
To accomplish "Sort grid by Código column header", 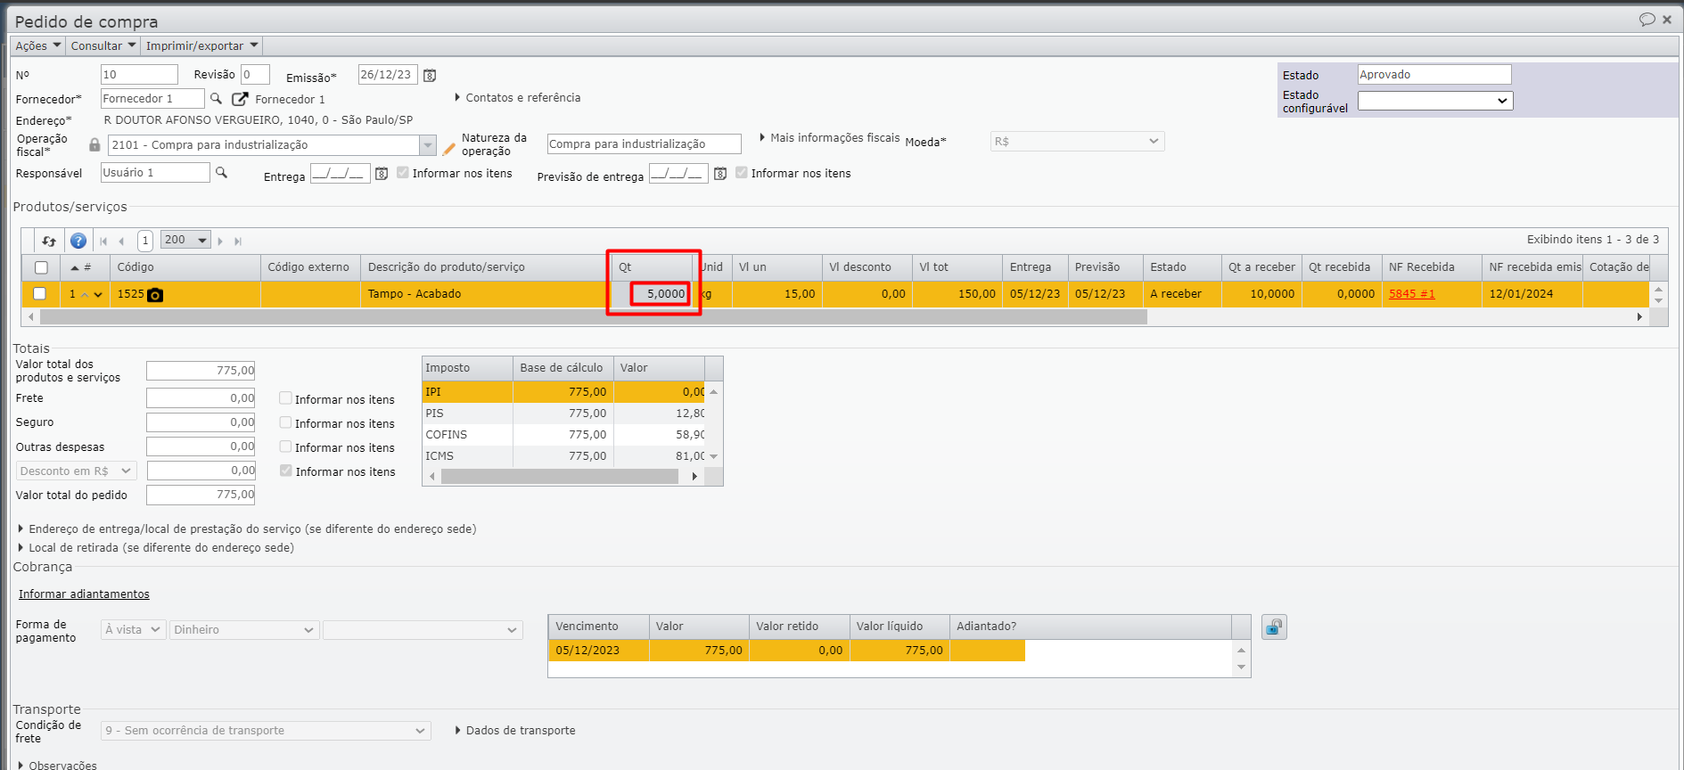I will (x=185, y=267).
